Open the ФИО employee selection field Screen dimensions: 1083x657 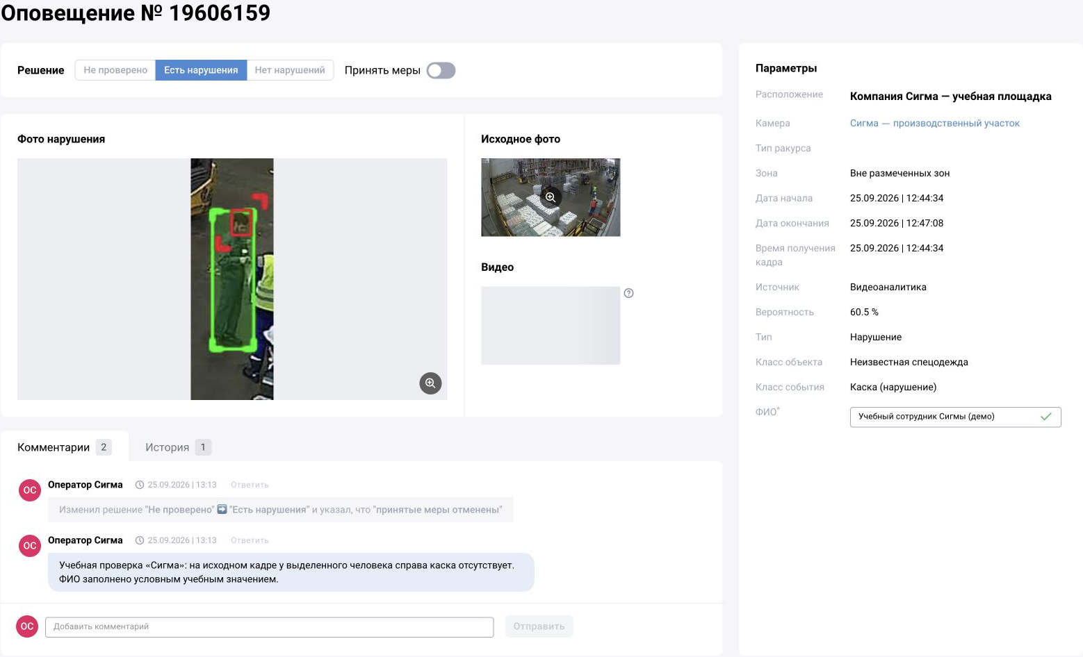[x=955, y=417]
